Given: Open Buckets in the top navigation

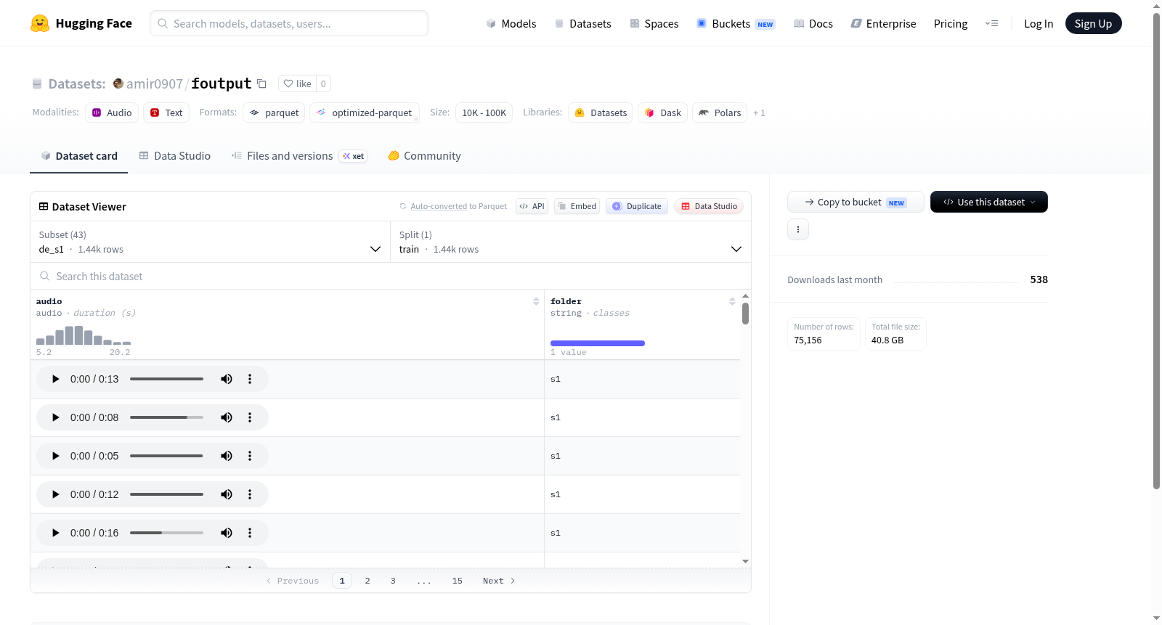Looking at the screenshot, I should click(736, 23).
